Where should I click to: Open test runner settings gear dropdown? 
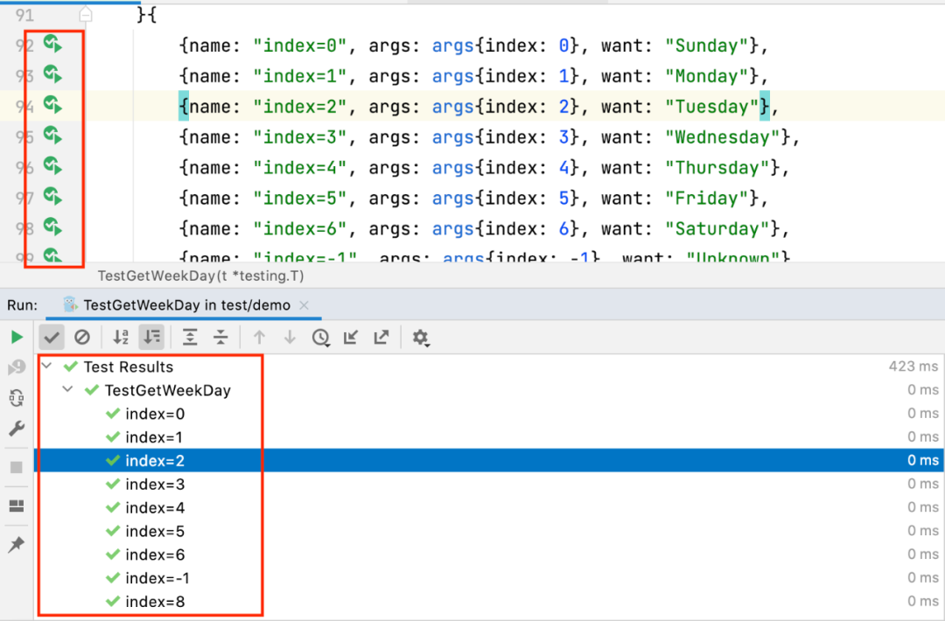coord(421,337)
